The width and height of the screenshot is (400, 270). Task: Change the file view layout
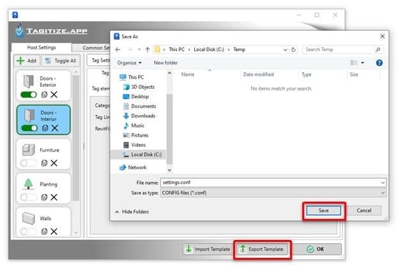point(353,63)
